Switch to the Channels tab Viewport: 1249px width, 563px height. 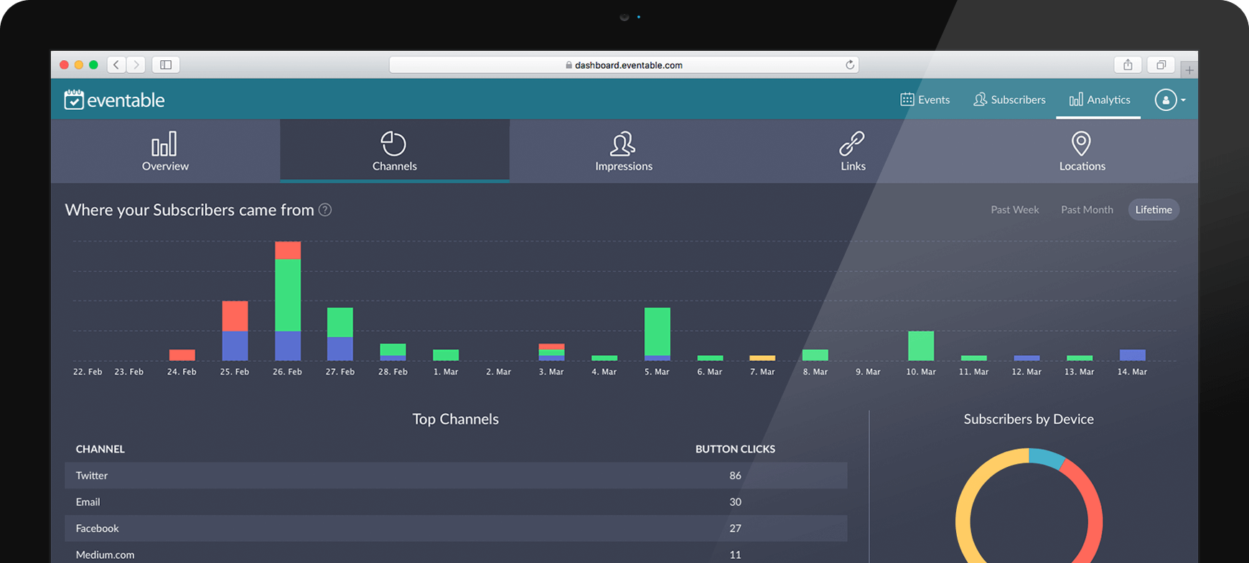click(x=395, y=151)
